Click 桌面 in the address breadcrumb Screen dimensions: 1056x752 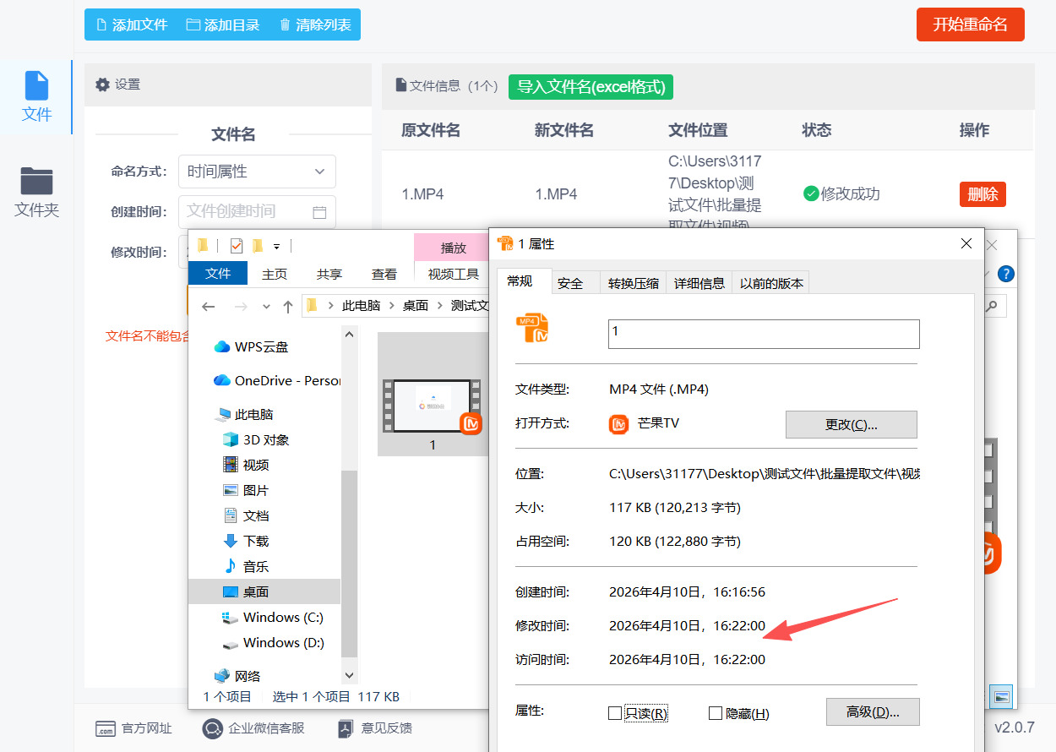pyautogui.click(x=416, y=306)
